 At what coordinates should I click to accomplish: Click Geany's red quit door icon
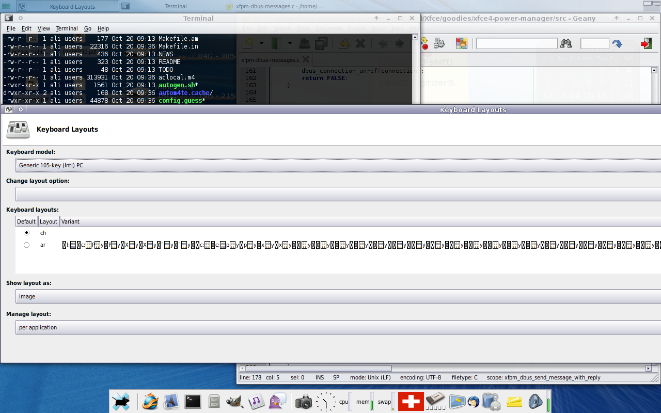646,43
